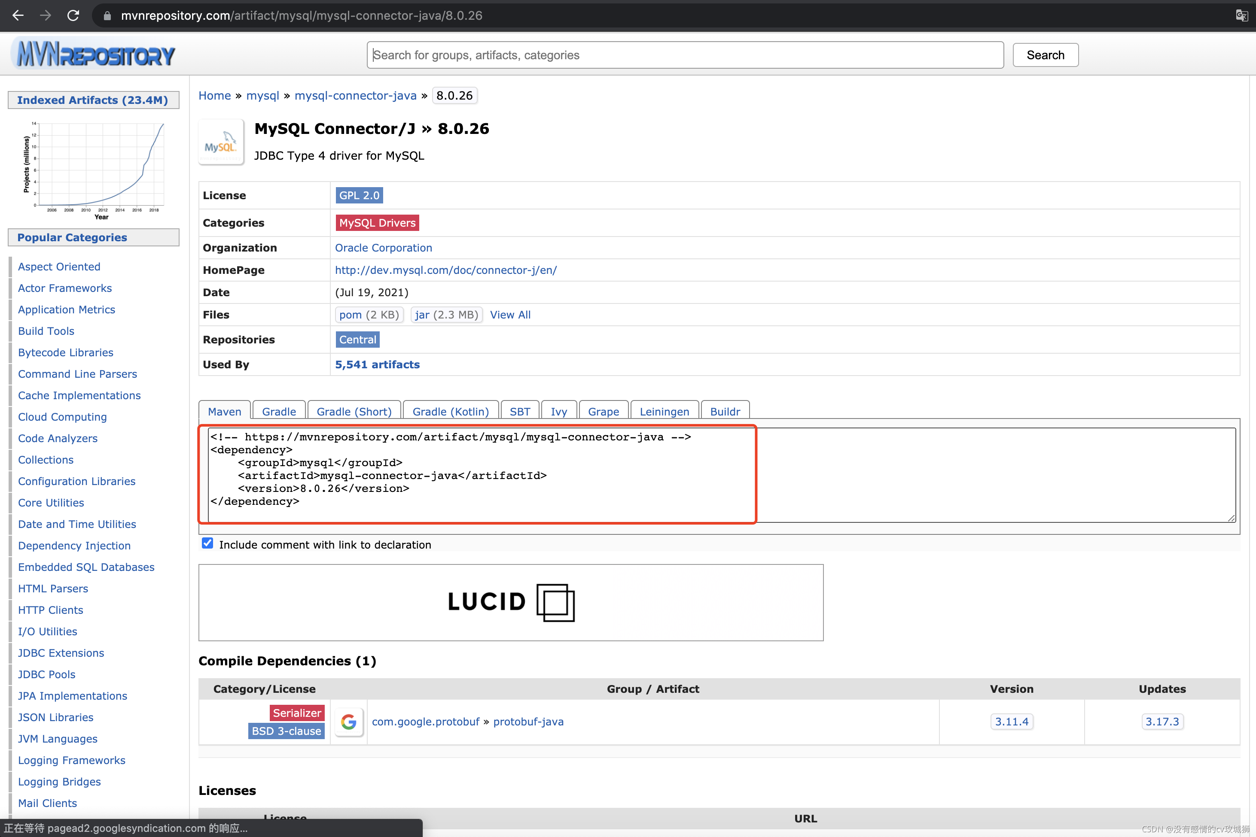Open Build Tools category
This screenshot has width=1256, height=837.
click(x=46, y=331)
